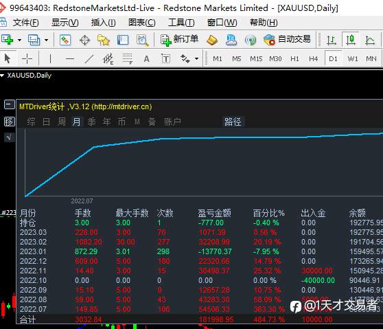Select the trendline drawing tool
Screen dimensions: 383x329
(x=89, y=58)
